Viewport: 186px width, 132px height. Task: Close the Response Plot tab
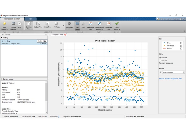coord(65,35)
